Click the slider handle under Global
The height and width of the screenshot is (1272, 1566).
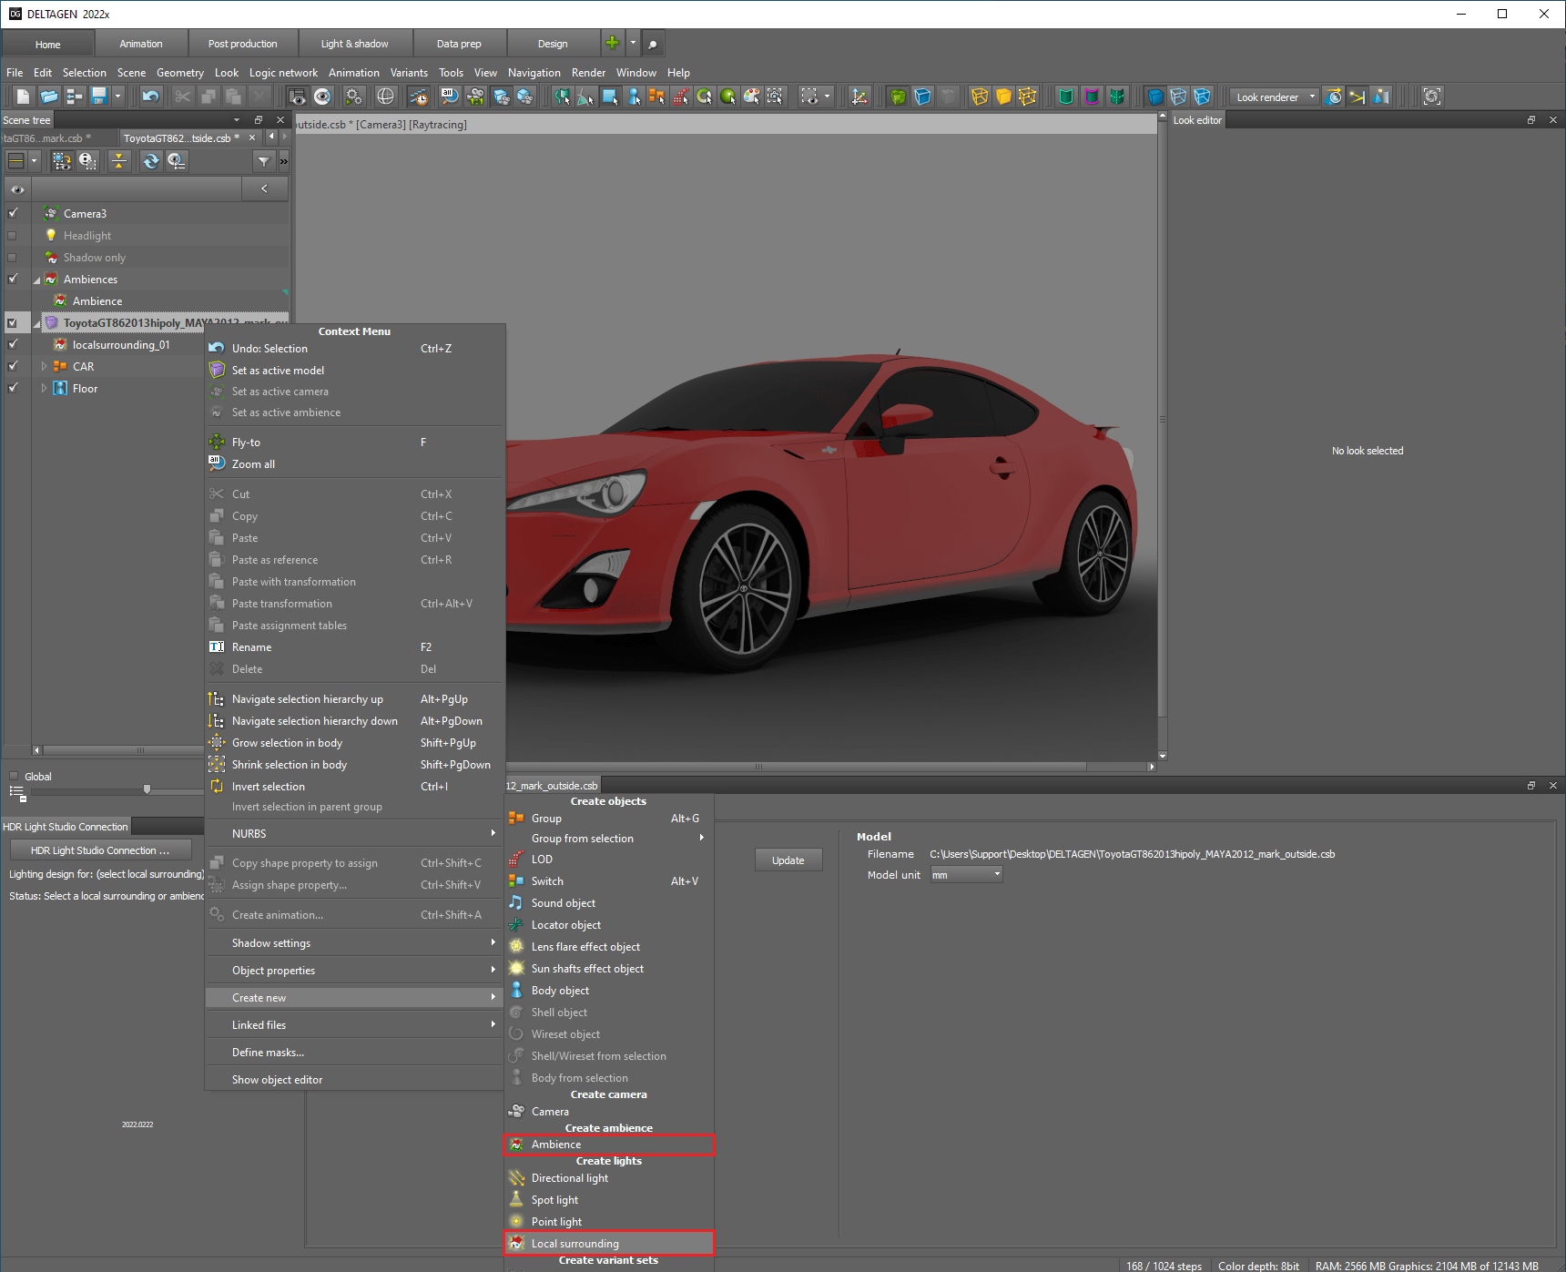[147, 789]
